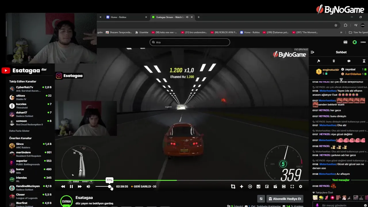Click gifter AarrDdaAaa in leaderboard
The height and width of the screenshot is (207, 368).
352,74
